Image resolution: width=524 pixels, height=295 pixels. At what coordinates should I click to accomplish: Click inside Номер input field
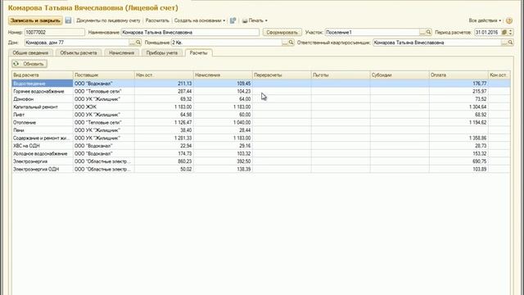55,32
